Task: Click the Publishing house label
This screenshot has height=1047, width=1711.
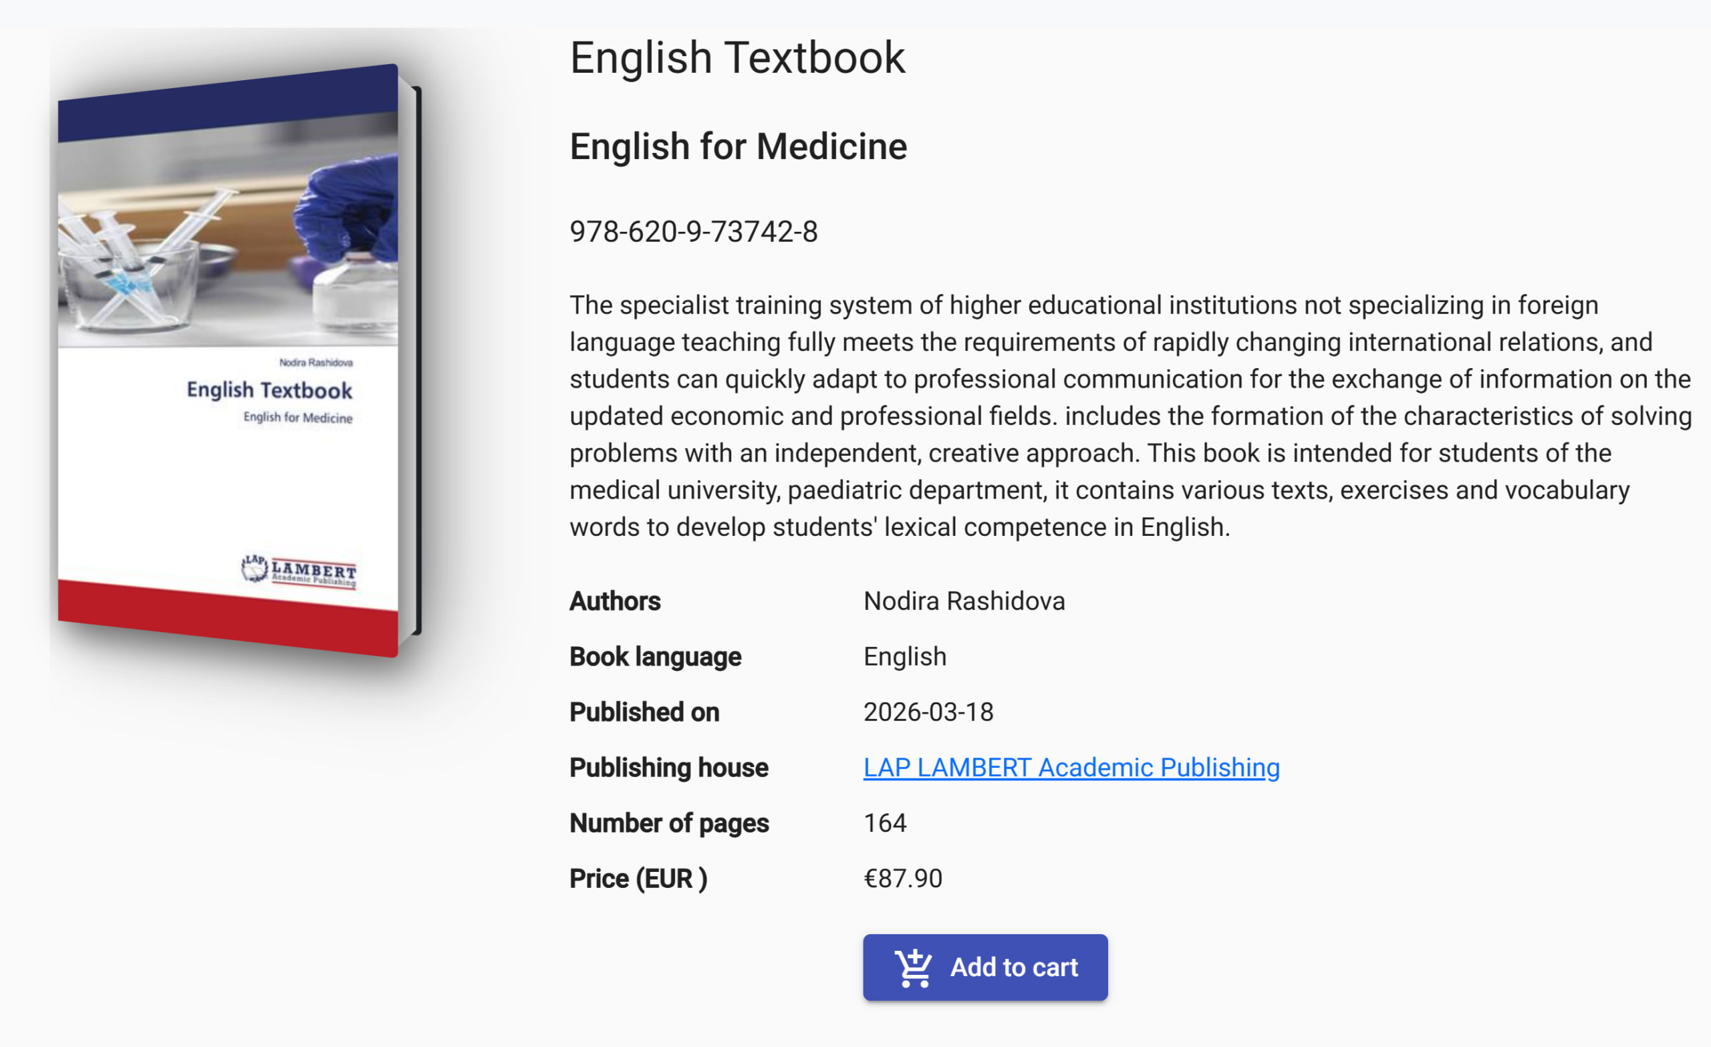Action: (668, 768)
